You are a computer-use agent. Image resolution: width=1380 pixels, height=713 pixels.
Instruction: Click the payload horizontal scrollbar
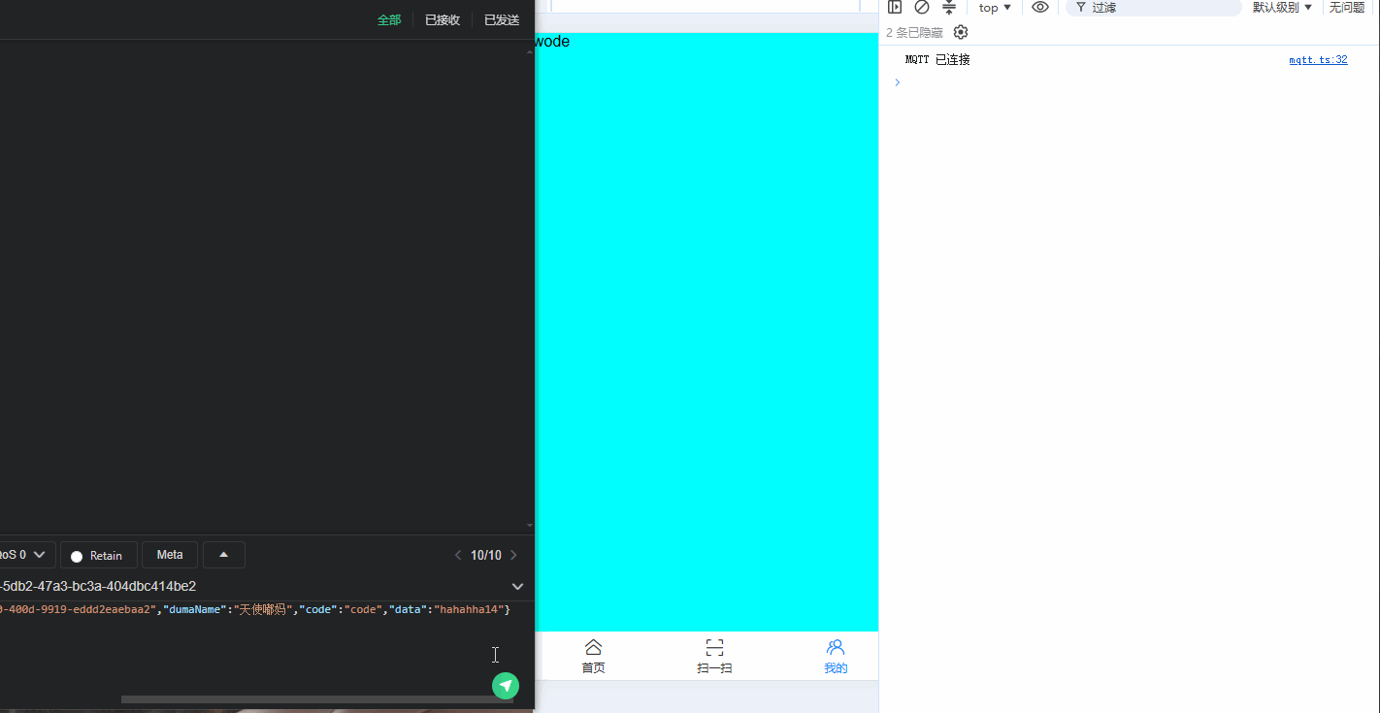(316, 698)
